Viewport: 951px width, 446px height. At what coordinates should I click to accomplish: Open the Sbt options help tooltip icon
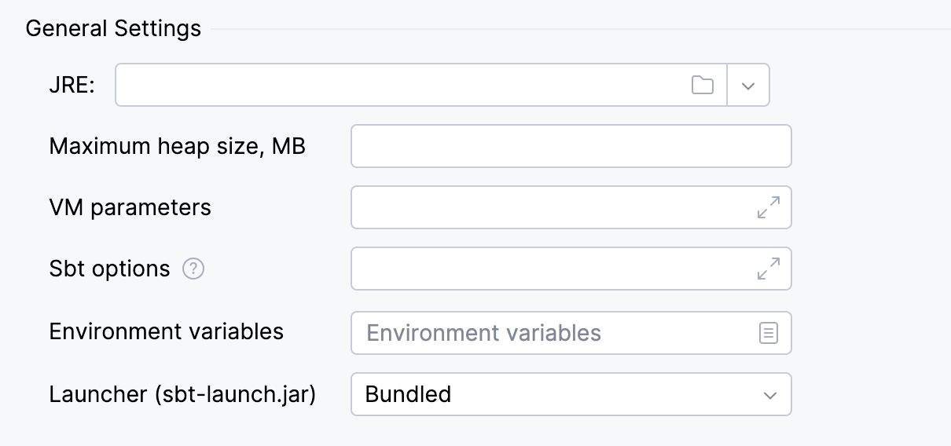(193, 269)
